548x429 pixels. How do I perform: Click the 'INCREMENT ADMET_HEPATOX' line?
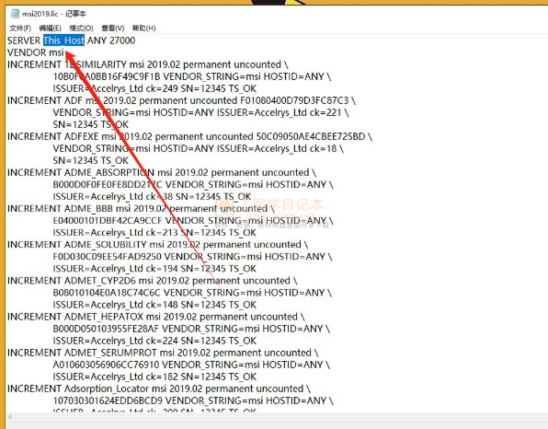click(156, 317)
